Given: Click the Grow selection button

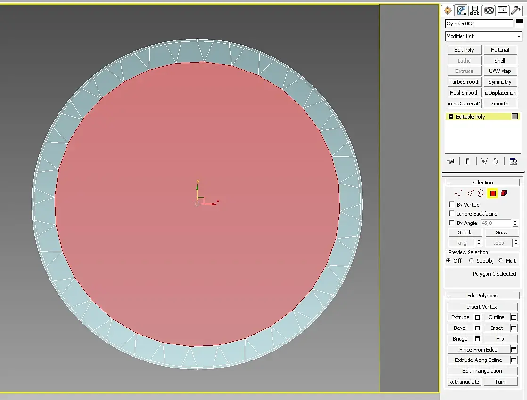Looking at the screenshot, I should (501, 232).
